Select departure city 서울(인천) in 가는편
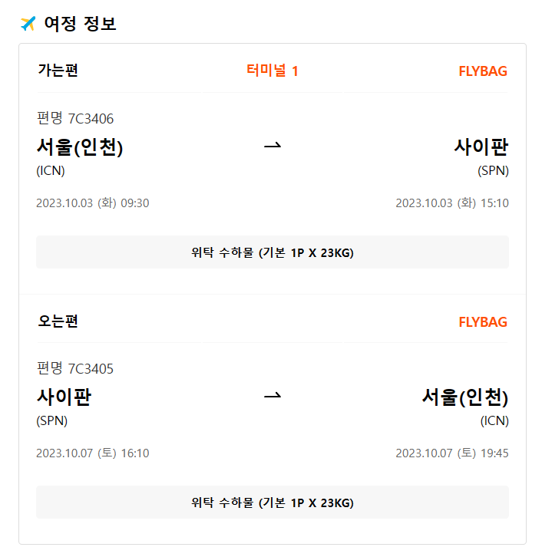Viewport: 542px width, 557px height. coord(80,147)
